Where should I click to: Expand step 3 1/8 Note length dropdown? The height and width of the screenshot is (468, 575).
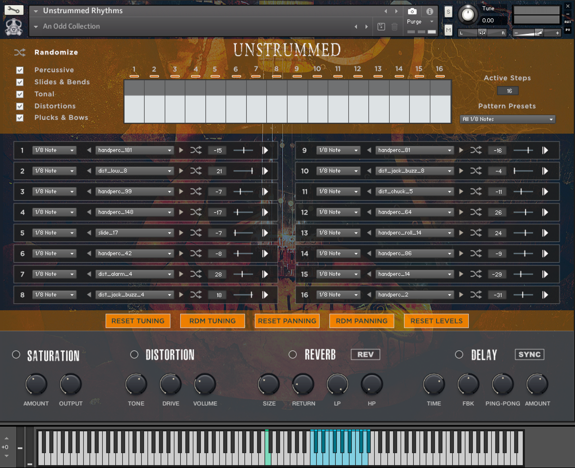tap(54, 192)
